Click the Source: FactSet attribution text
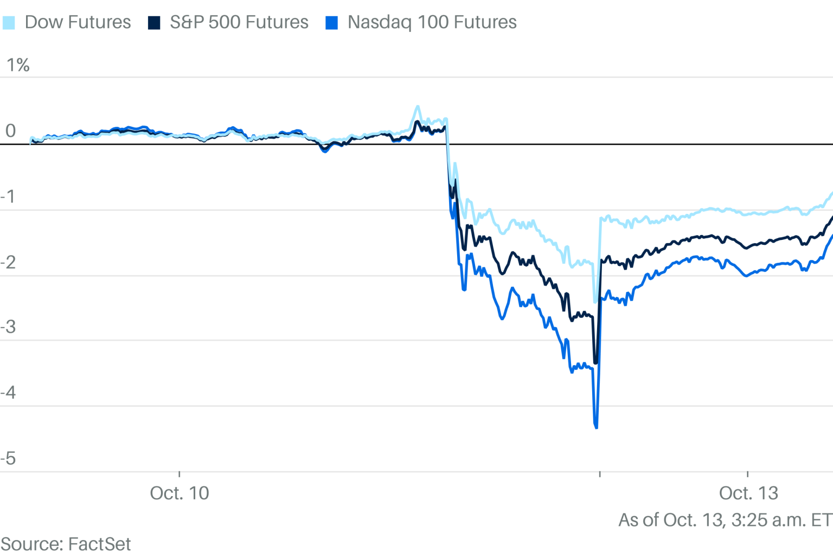 point(66,543)
